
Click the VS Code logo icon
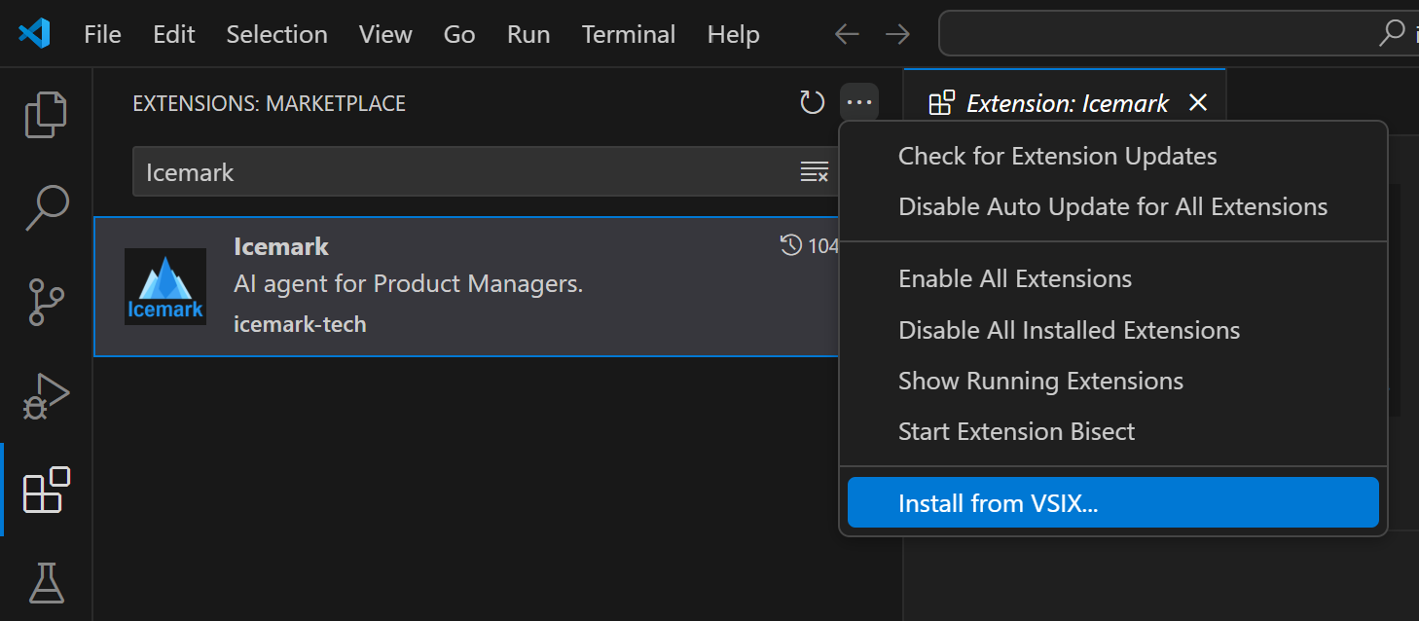coord(34,34)
